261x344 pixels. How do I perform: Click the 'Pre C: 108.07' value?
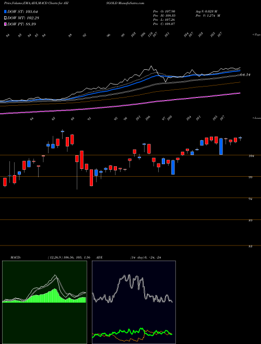pyautogui.click(x=164, y=24)
